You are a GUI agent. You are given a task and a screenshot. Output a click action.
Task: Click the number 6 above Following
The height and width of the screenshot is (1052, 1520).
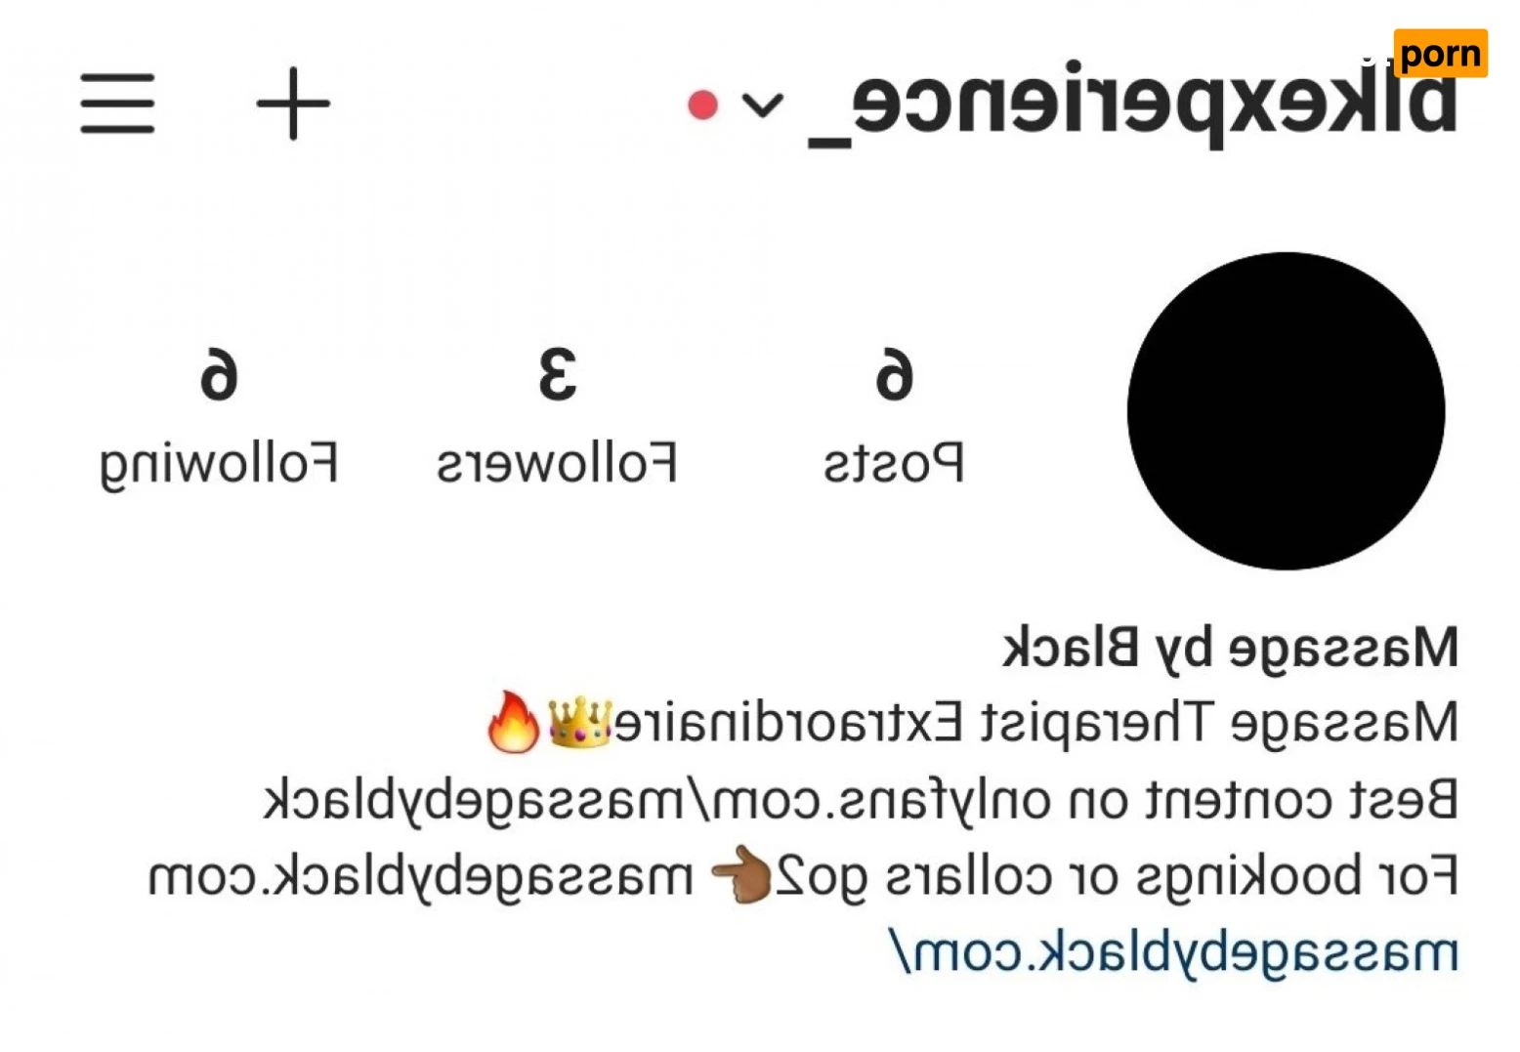(219, 374)
